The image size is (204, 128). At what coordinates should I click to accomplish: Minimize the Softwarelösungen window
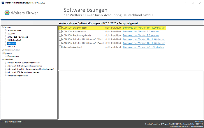(x=186, y=3)
